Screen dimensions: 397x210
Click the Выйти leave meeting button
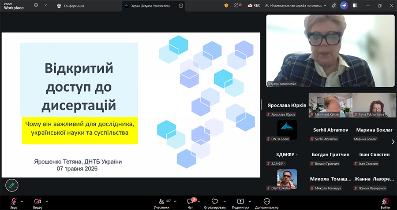click(x=385, y=203)
